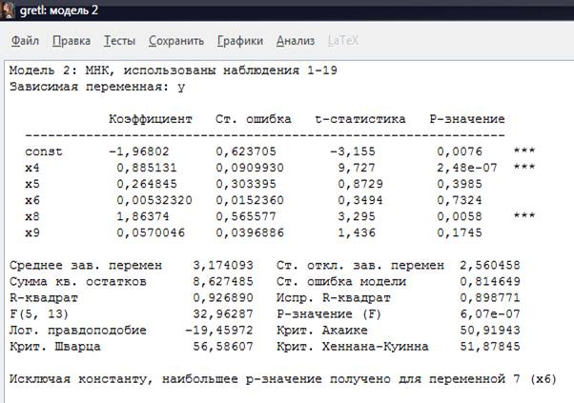The image size is (574, 403).
Task: Click the 'const' row label
Action: 44,151
